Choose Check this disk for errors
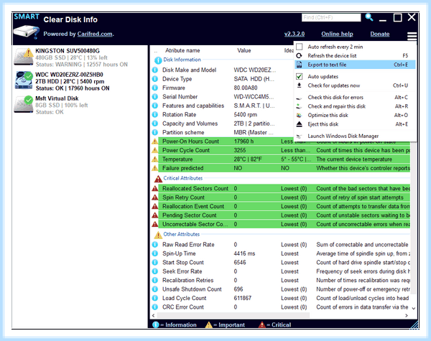 pyautogui.click(x=355, y=97)
